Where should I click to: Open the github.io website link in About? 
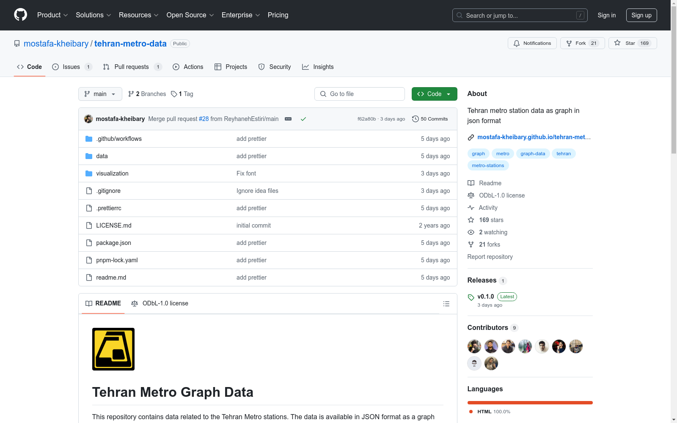coord(534,137)
